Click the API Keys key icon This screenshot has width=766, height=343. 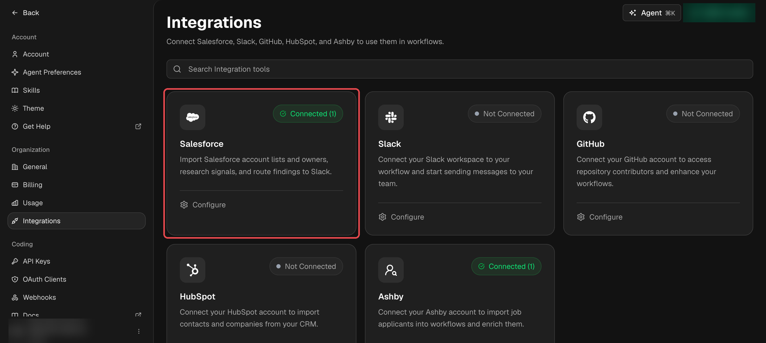click(15, 262)
